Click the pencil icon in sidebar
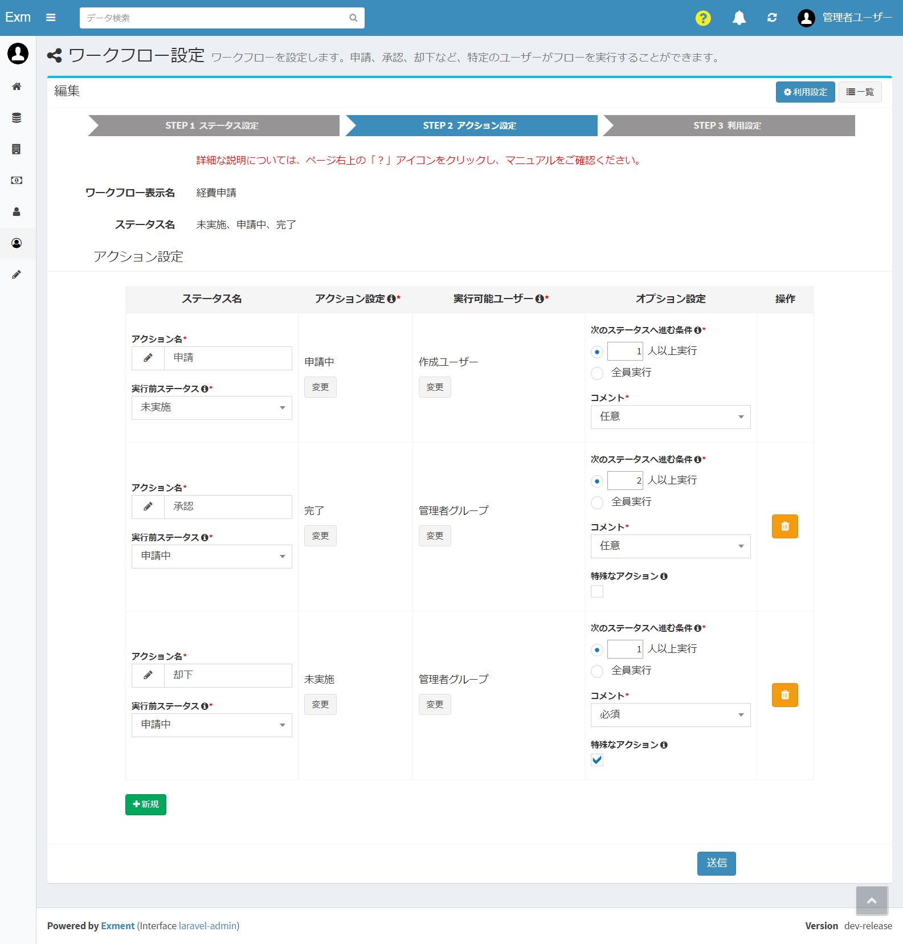Viewport: 903px width, 944px height. [17, 275]
